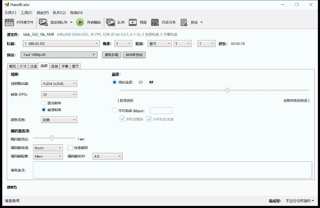Enable the fast decode checkbox
This screenshot has height=208, width=320.
[70, 148]
